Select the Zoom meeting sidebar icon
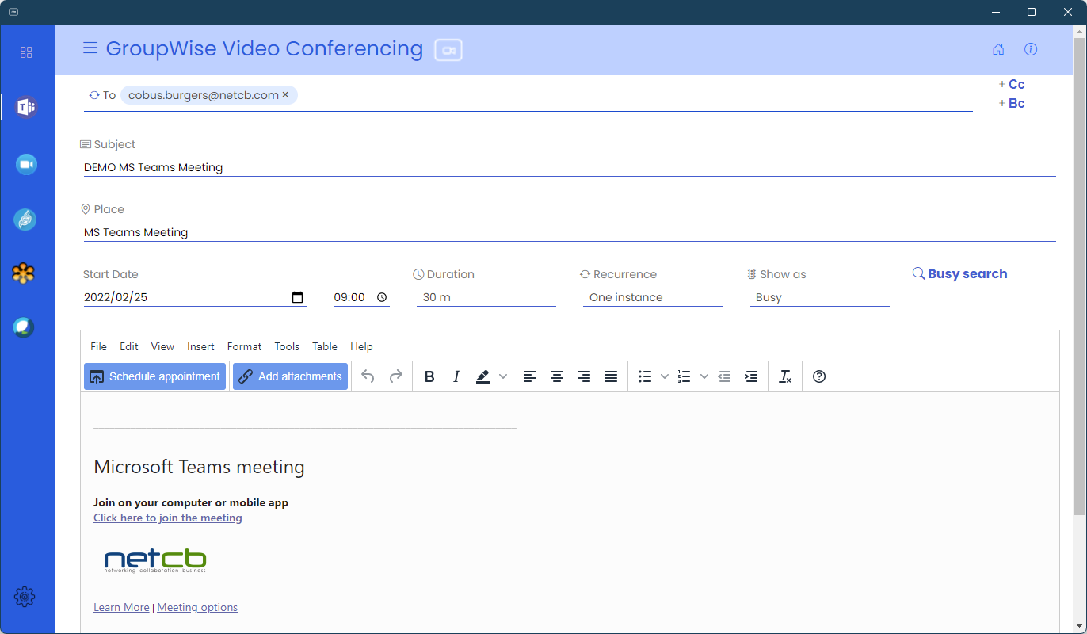 [26, 164]
